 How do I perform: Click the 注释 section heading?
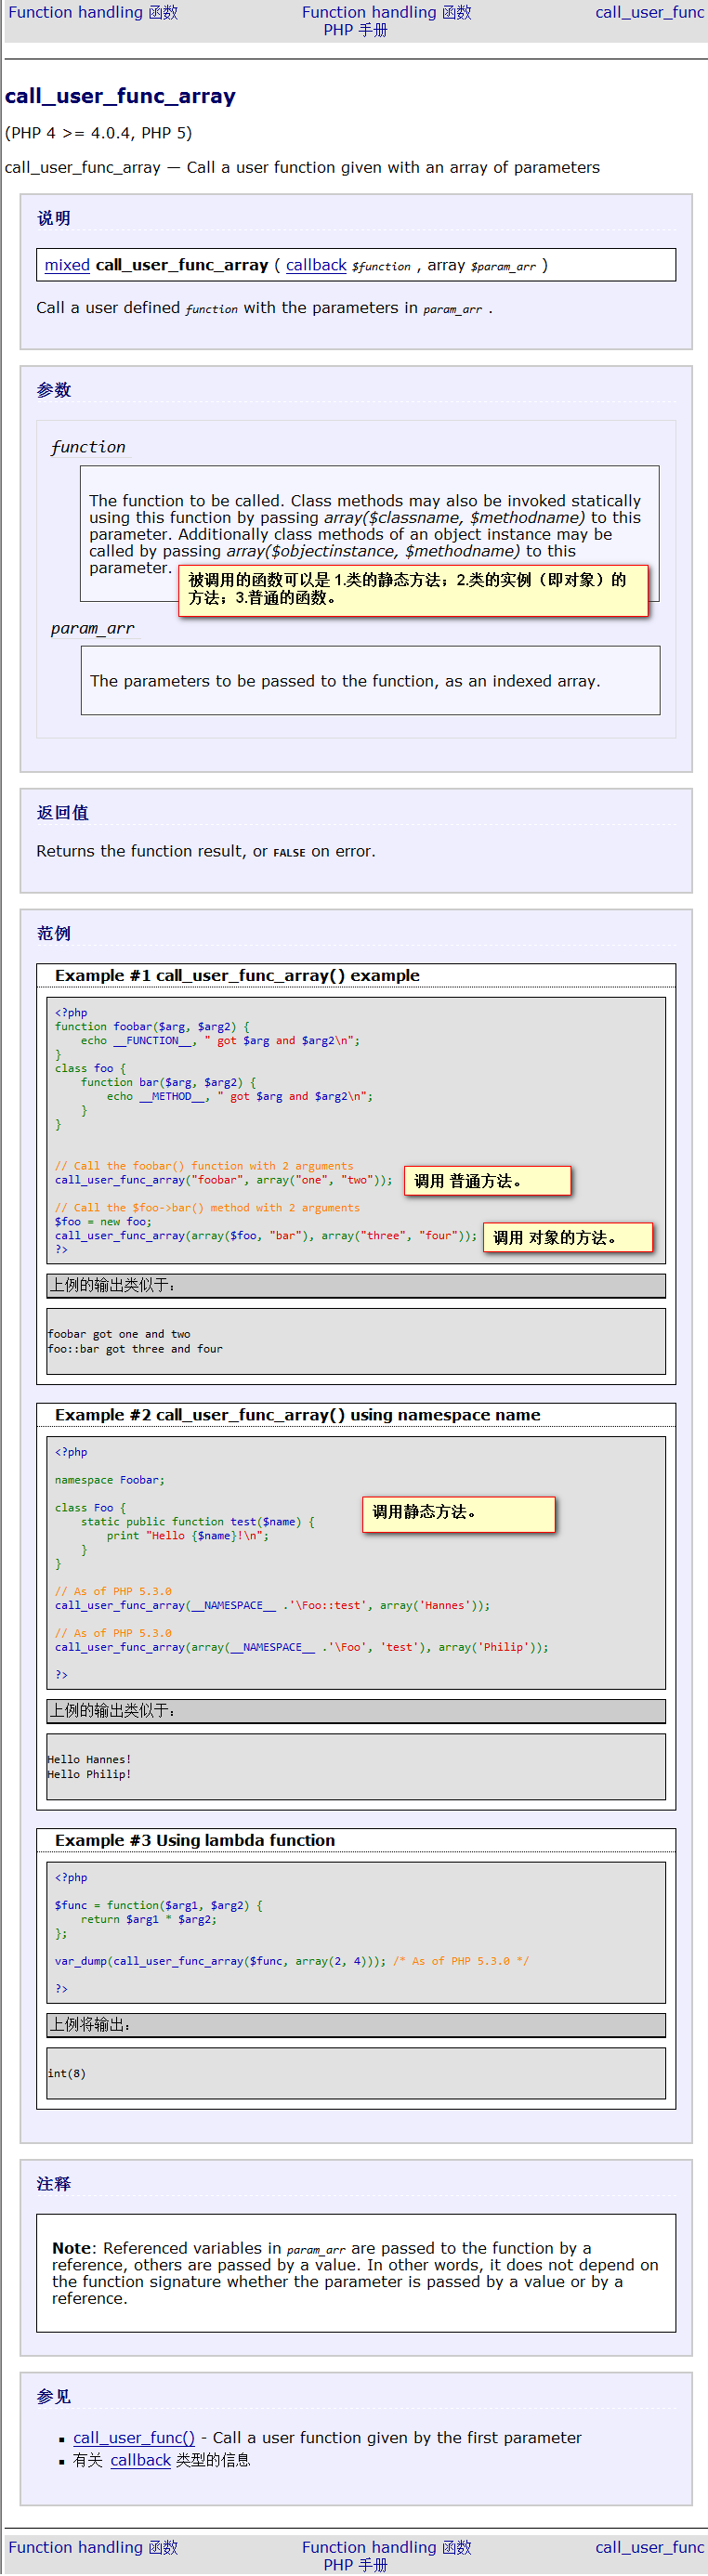click(54, 2184)
